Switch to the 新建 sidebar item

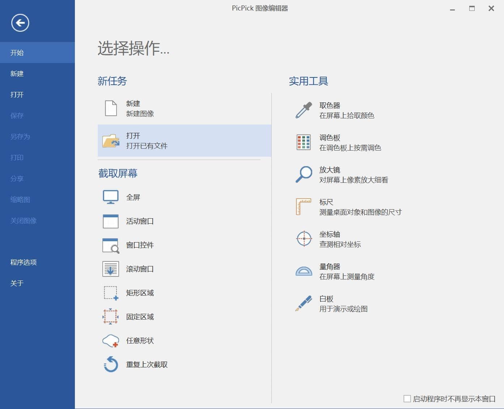(x=17, y=73)
